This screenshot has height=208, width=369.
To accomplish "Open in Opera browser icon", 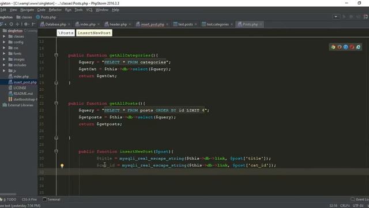I will click(352, 47).
